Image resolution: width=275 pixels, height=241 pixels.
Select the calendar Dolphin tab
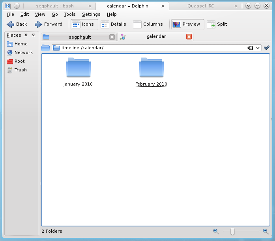(x=156, y=36)
